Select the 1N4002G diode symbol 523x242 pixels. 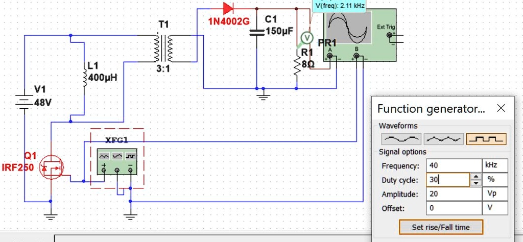coord(228,8)
